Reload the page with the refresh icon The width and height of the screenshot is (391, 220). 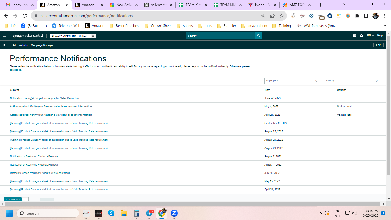[x=25, y=16]
